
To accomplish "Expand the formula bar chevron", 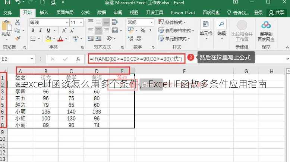I will click(x=287, y=59).
